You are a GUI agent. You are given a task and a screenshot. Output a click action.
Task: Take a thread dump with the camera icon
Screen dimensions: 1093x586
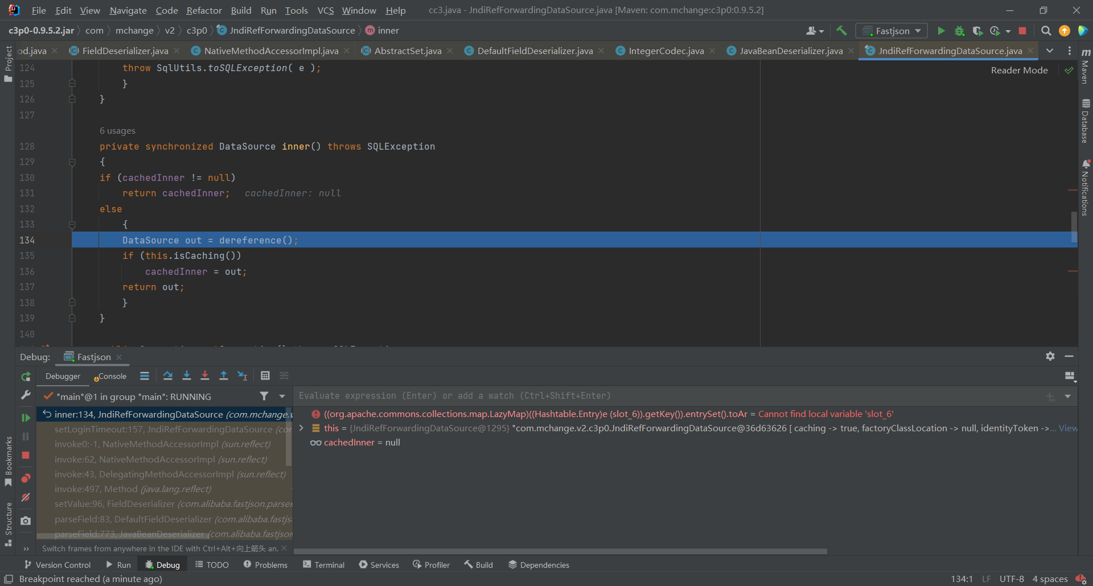point(26,521)
